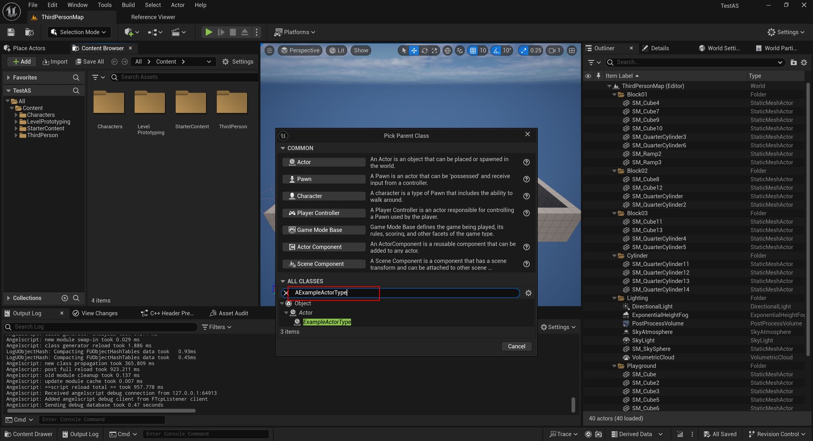Toggle the visibility column header in the Outliner

click(588, 76)
